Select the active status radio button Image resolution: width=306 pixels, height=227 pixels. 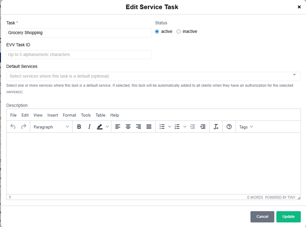tap(157, 31)
